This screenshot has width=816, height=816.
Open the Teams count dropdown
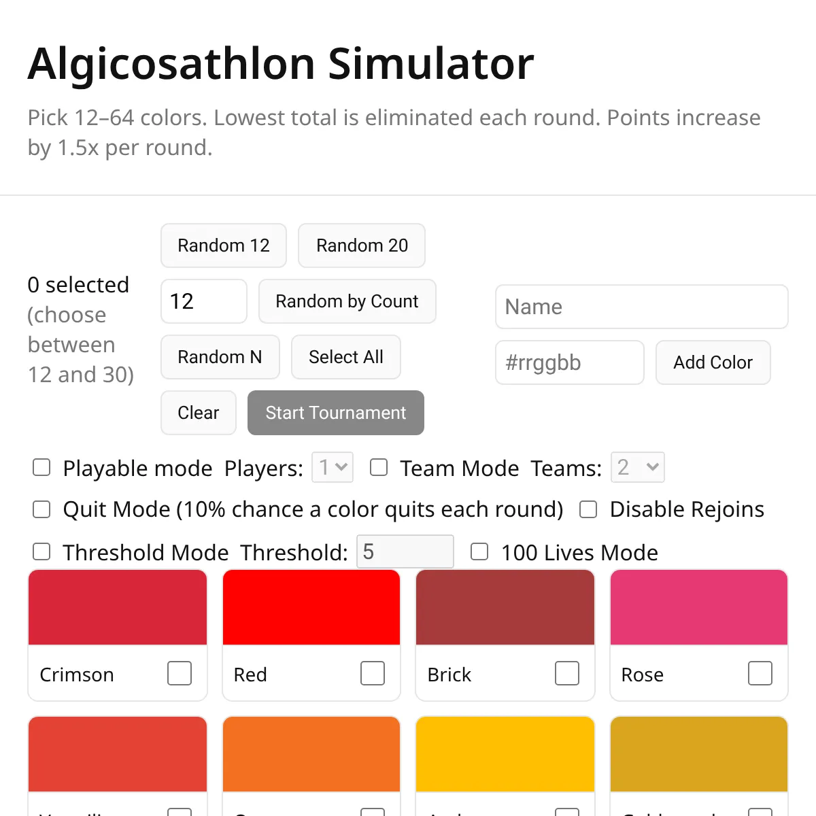[637, 467]
